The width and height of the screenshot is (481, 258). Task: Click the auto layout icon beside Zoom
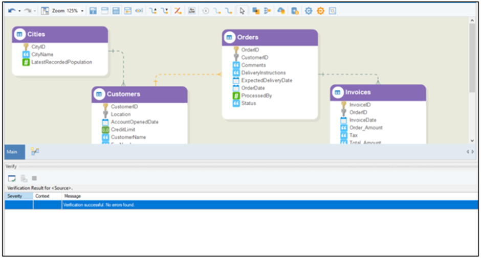(x=45, y=11)
